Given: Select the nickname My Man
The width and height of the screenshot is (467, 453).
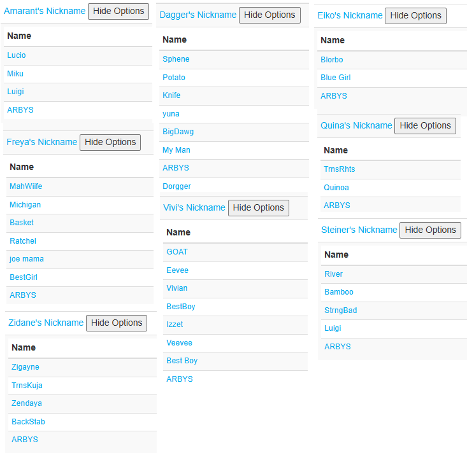Looking at the screenshot, I should coord(176,150).
